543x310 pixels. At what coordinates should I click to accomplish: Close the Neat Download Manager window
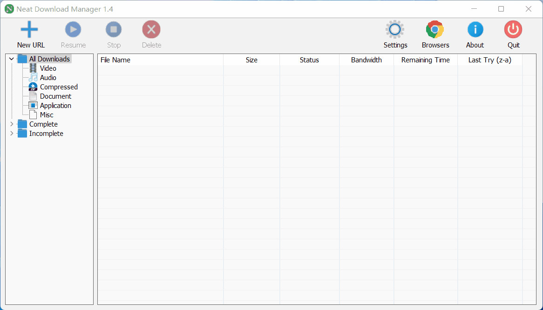point(529,9)
